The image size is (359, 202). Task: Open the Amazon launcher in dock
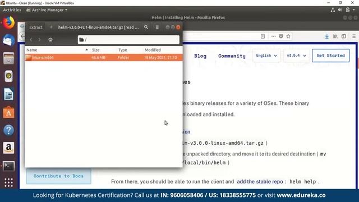click(9, 148)
